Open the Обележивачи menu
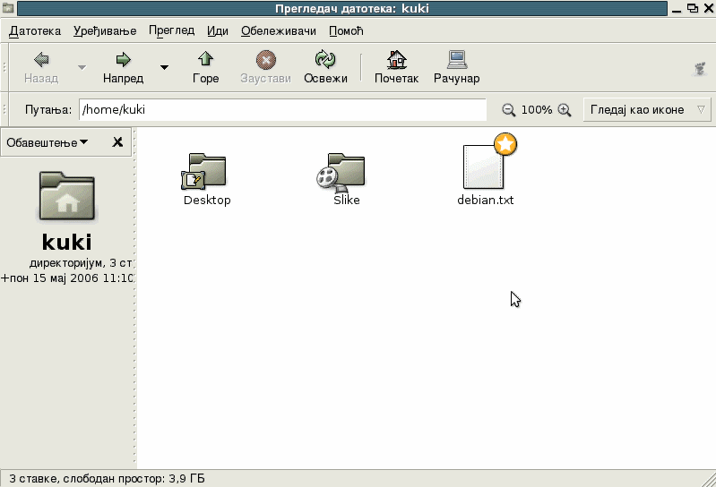The image size is (716, 487). click(x=279, y=31)
